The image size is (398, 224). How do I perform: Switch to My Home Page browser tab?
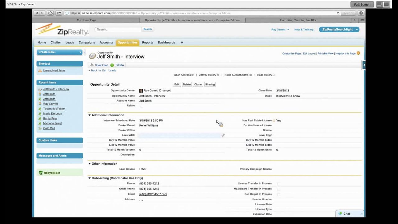[x=86, y=20]
